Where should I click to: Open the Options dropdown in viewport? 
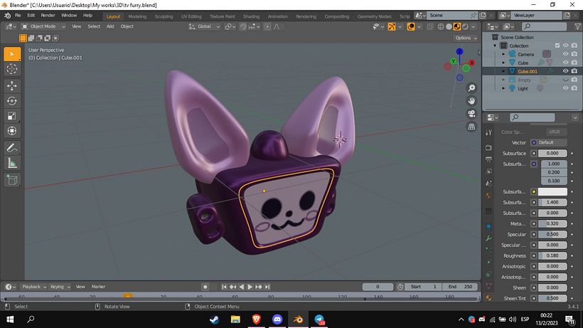point(466,38)
